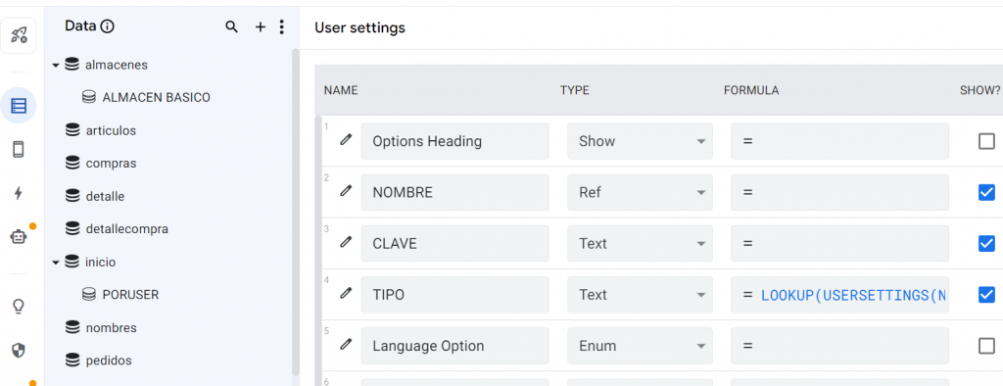The height and width of the screenshot is (386, 1003).
Task: Open the rocket deploy icon in sidebar
Action: pyautogui.click(x=19, y=36)
